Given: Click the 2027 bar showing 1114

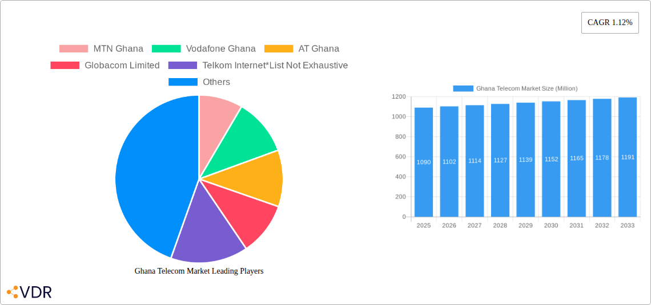Looking at the screenshot, I should 475,161.
